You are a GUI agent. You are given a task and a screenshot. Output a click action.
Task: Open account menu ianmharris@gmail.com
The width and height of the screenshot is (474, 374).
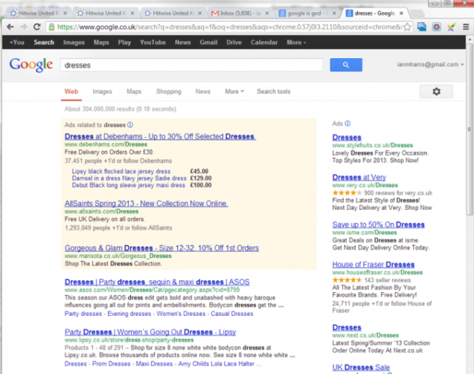(430, 65)
